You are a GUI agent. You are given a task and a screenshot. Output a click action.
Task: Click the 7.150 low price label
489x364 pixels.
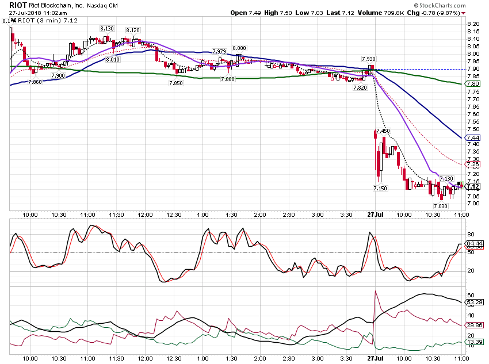(x=380, y=188)
